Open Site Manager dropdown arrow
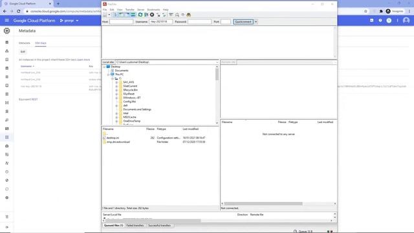The height and width of the screenshot is (233, 414). [x=109, y=15]
